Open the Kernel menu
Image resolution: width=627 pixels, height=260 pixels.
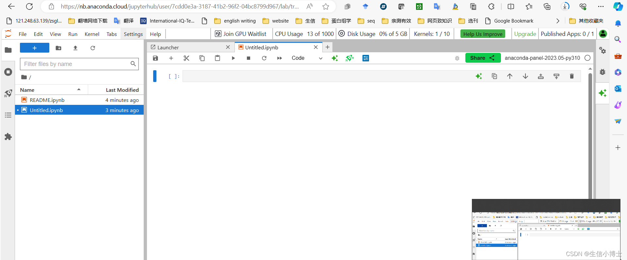pyautogui.click(x=92, y=34)
